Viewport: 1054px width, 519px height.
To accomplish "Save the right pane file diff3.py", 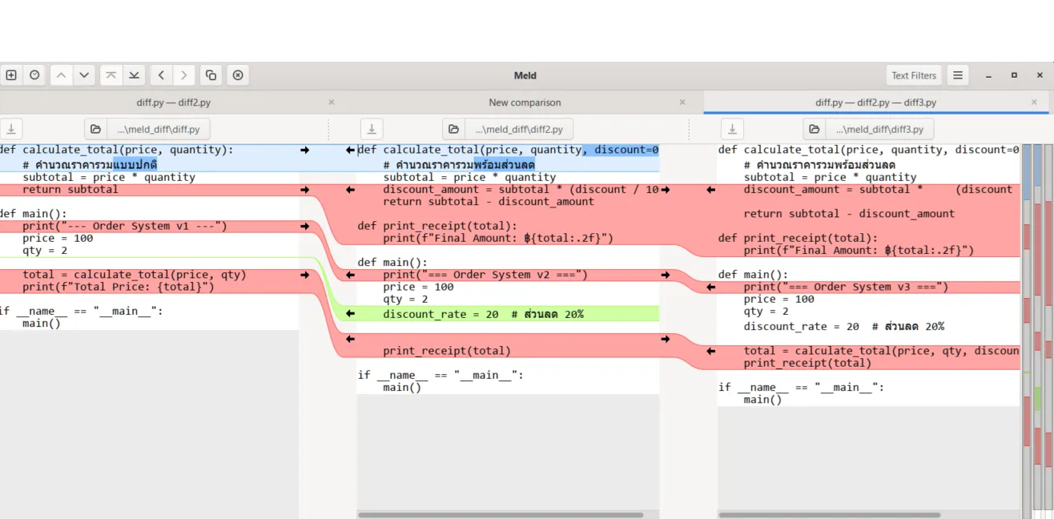I will (x=732, y=129).
